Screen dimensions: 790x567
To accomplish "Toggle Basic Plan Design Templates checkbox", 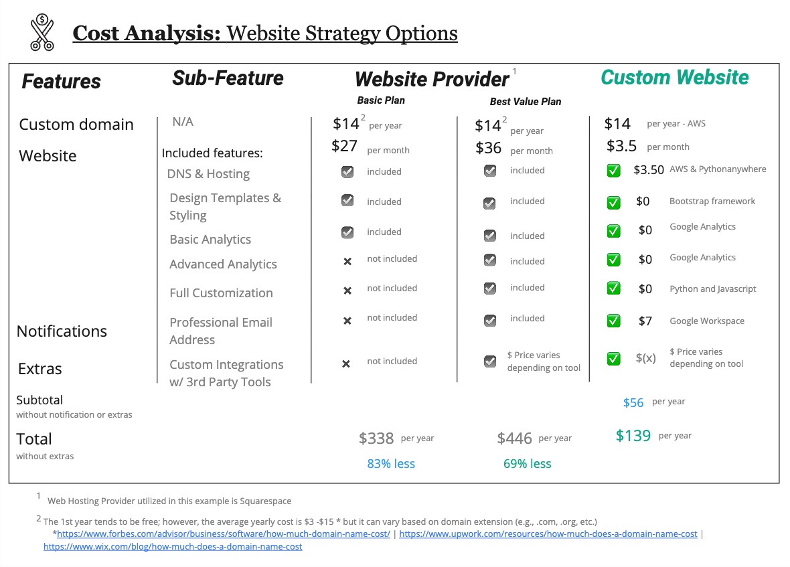I will pyautogui.click(x=347, y=200).
